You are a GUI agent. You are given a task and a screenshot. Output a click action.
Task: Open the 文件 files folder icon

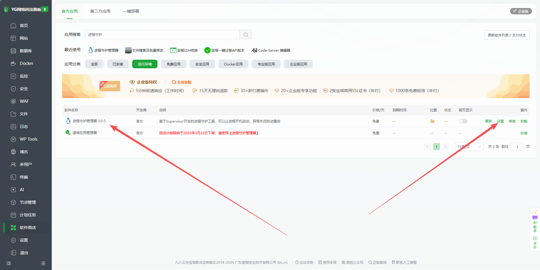(13, 114)
